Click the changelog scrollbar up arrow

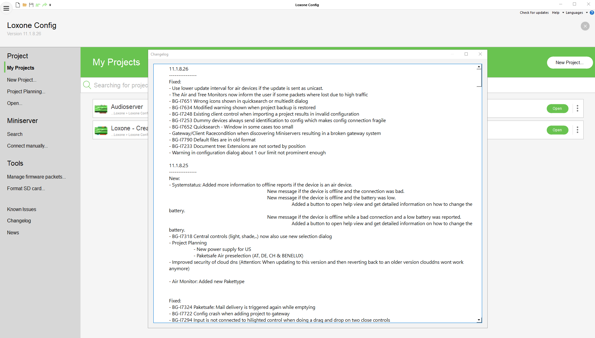coord(479,67)
